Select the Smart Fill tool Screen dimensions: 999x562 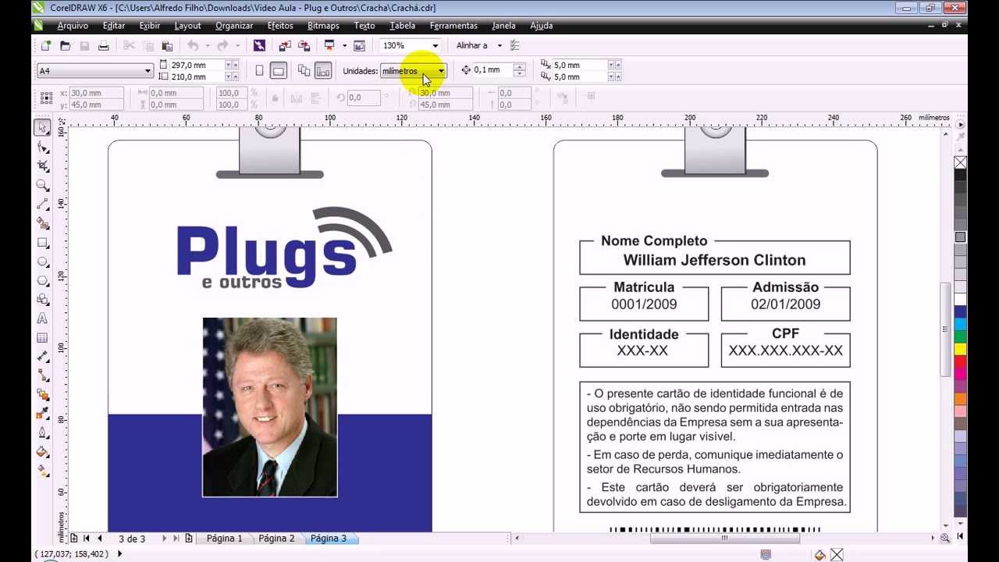[x=43, y=223]
